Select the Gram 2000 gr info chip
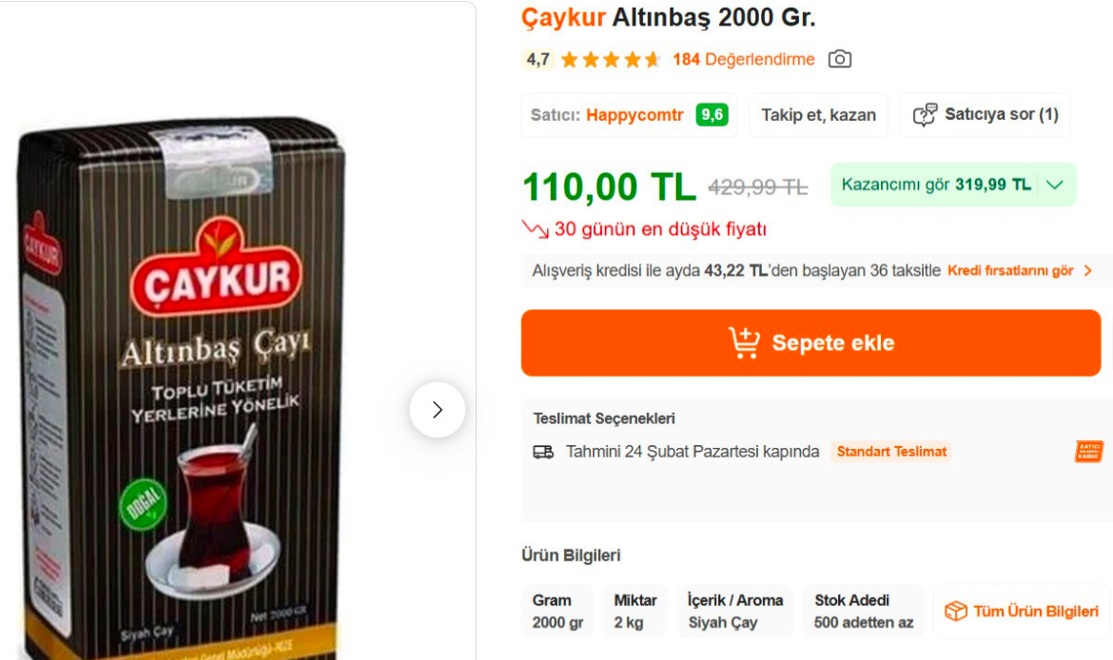Viewport: 1113px width, 660px height. [557, 611]
